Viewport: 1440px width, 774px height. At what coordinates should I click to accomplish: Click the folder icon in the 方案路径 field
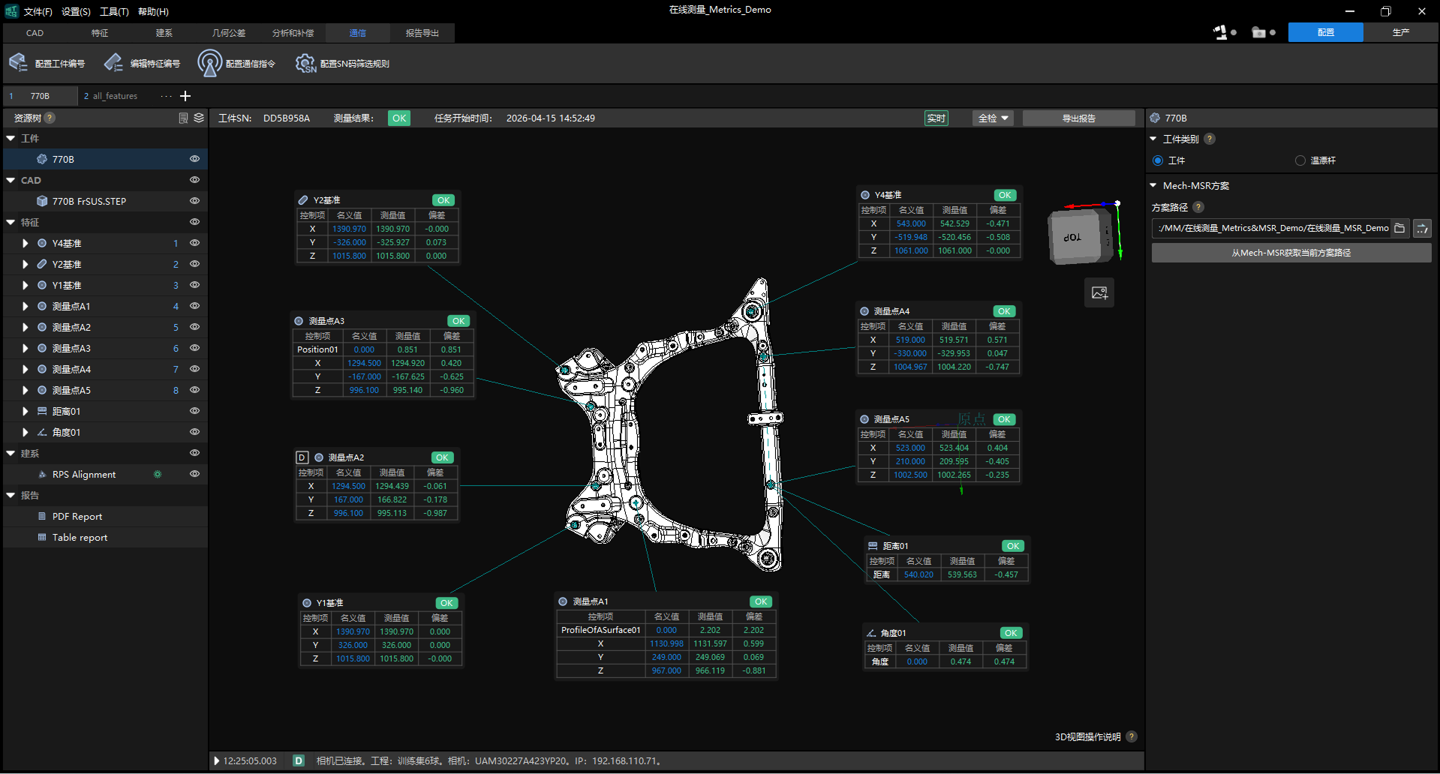click(x=1399, y=228)
